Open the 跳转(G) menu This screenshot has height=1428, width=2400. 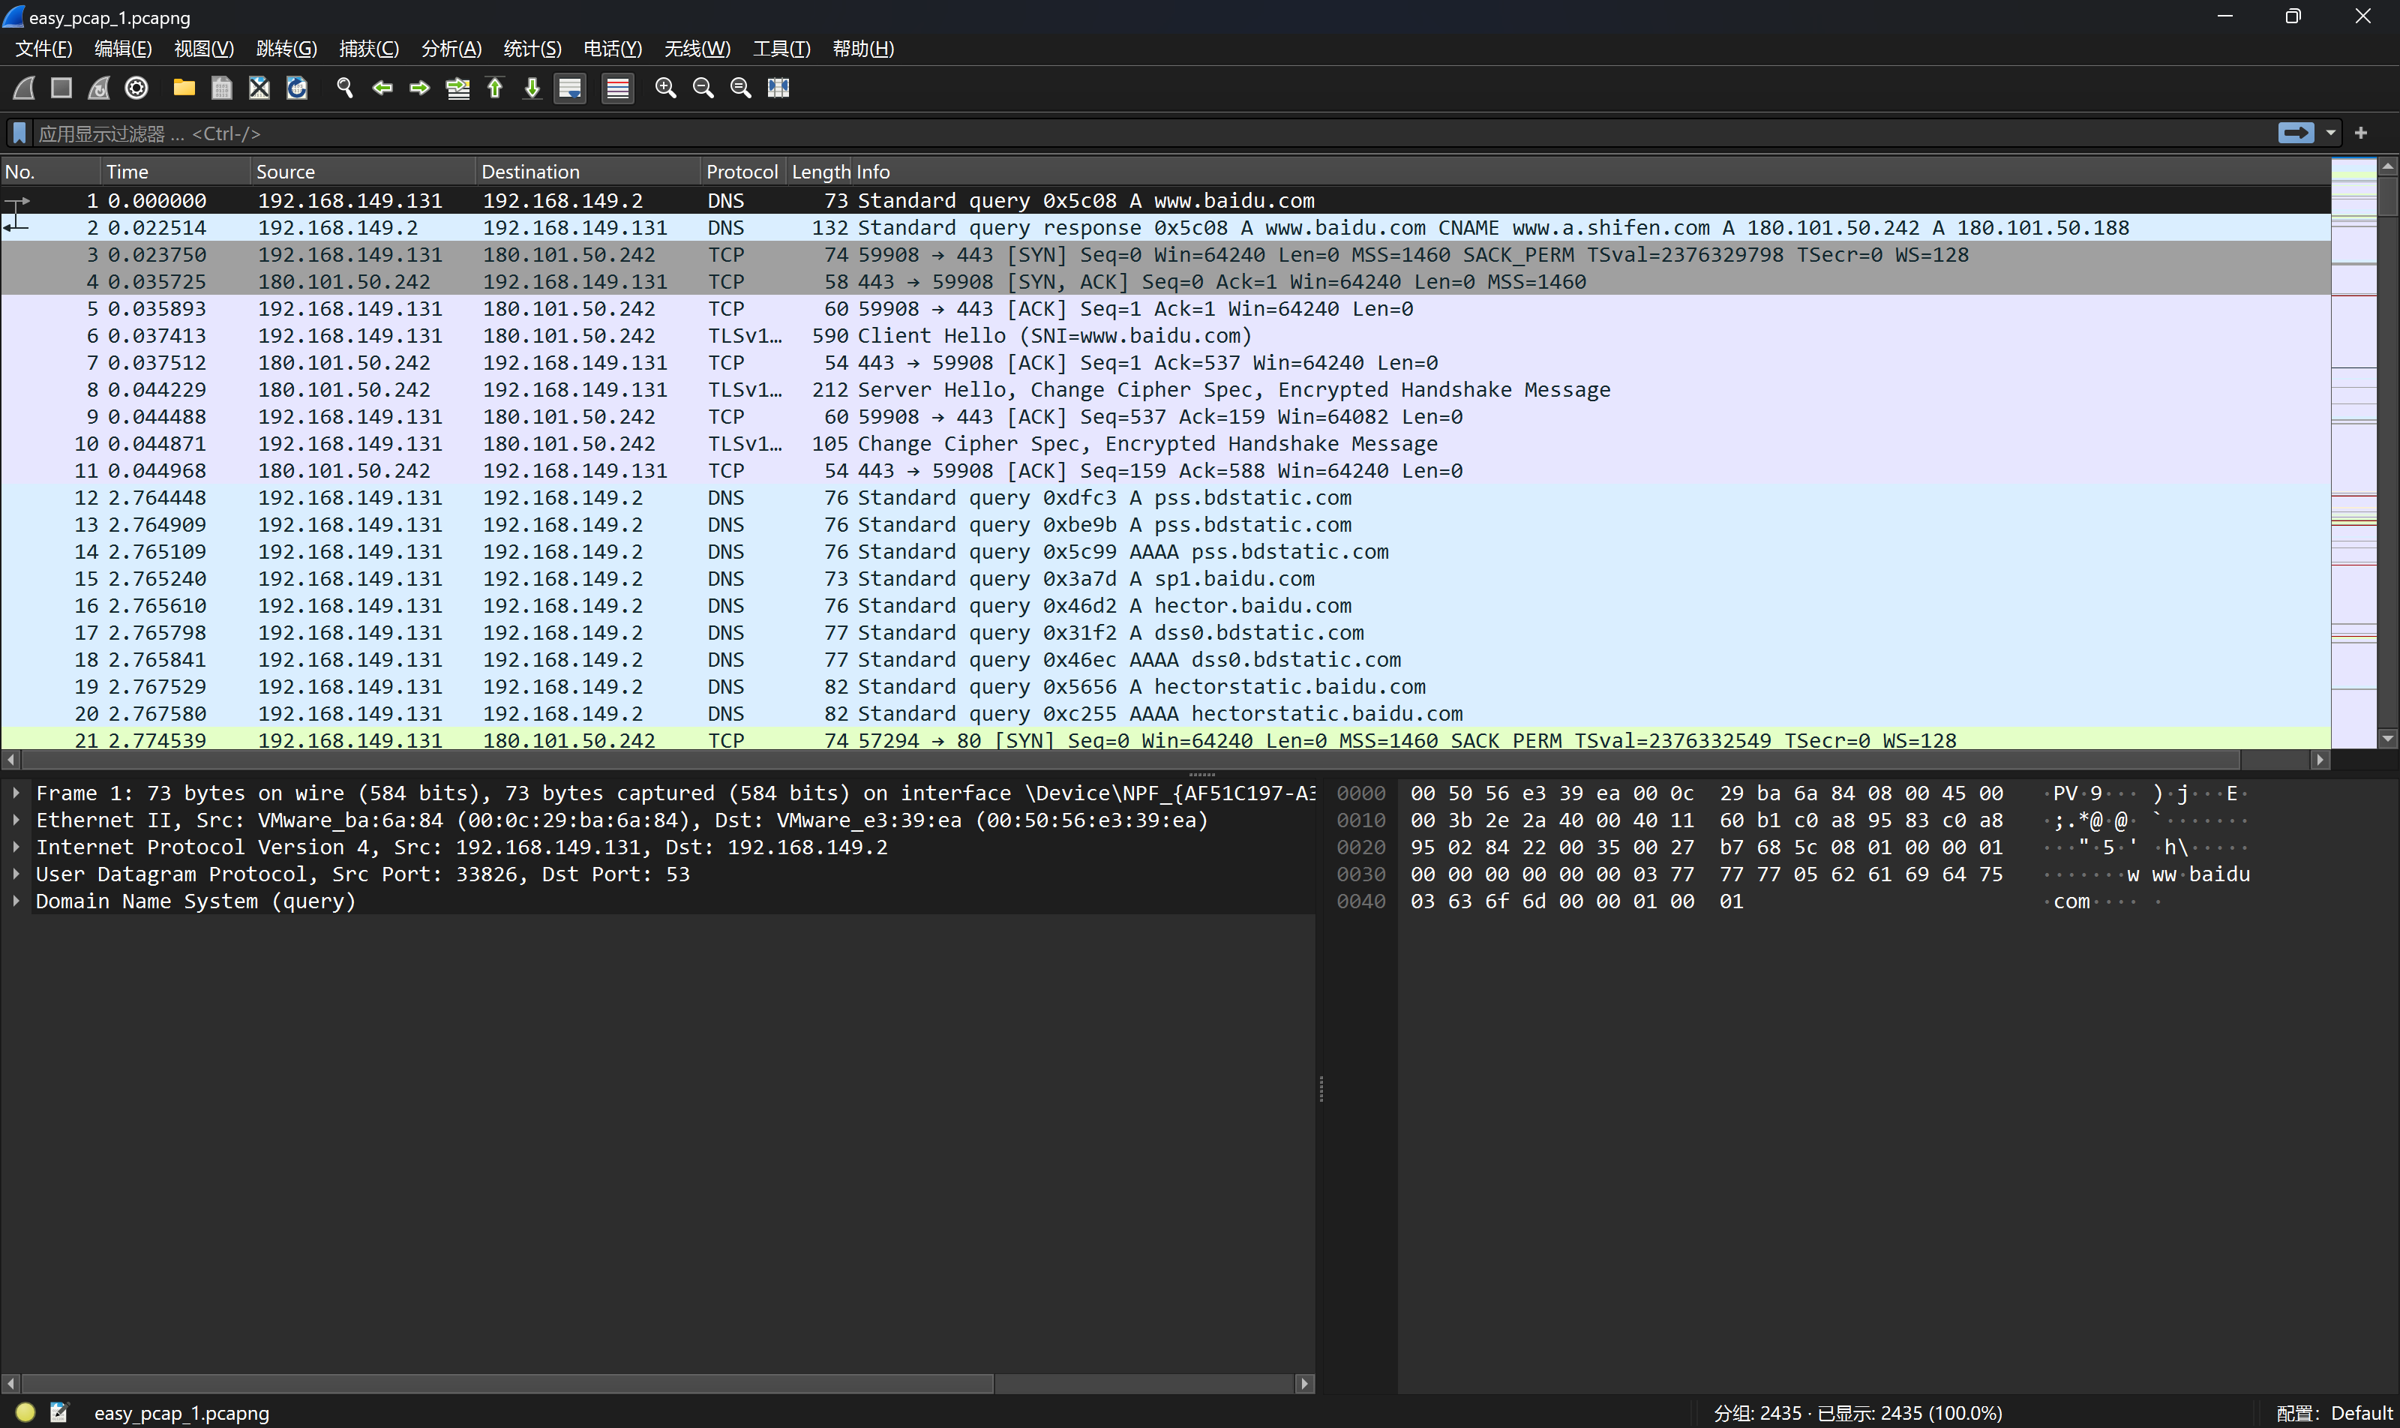click(x=286, y=48)
